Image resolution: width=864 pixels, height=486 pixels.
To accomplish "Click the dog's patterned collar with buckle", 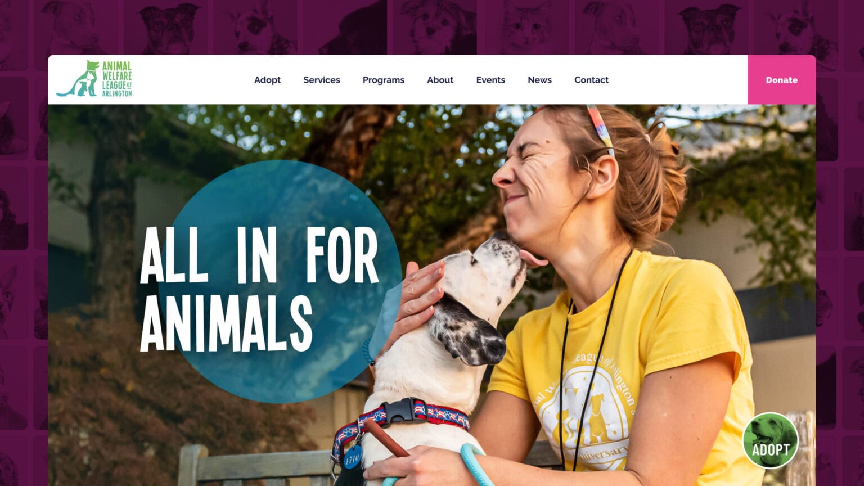I will pos(402,419).
